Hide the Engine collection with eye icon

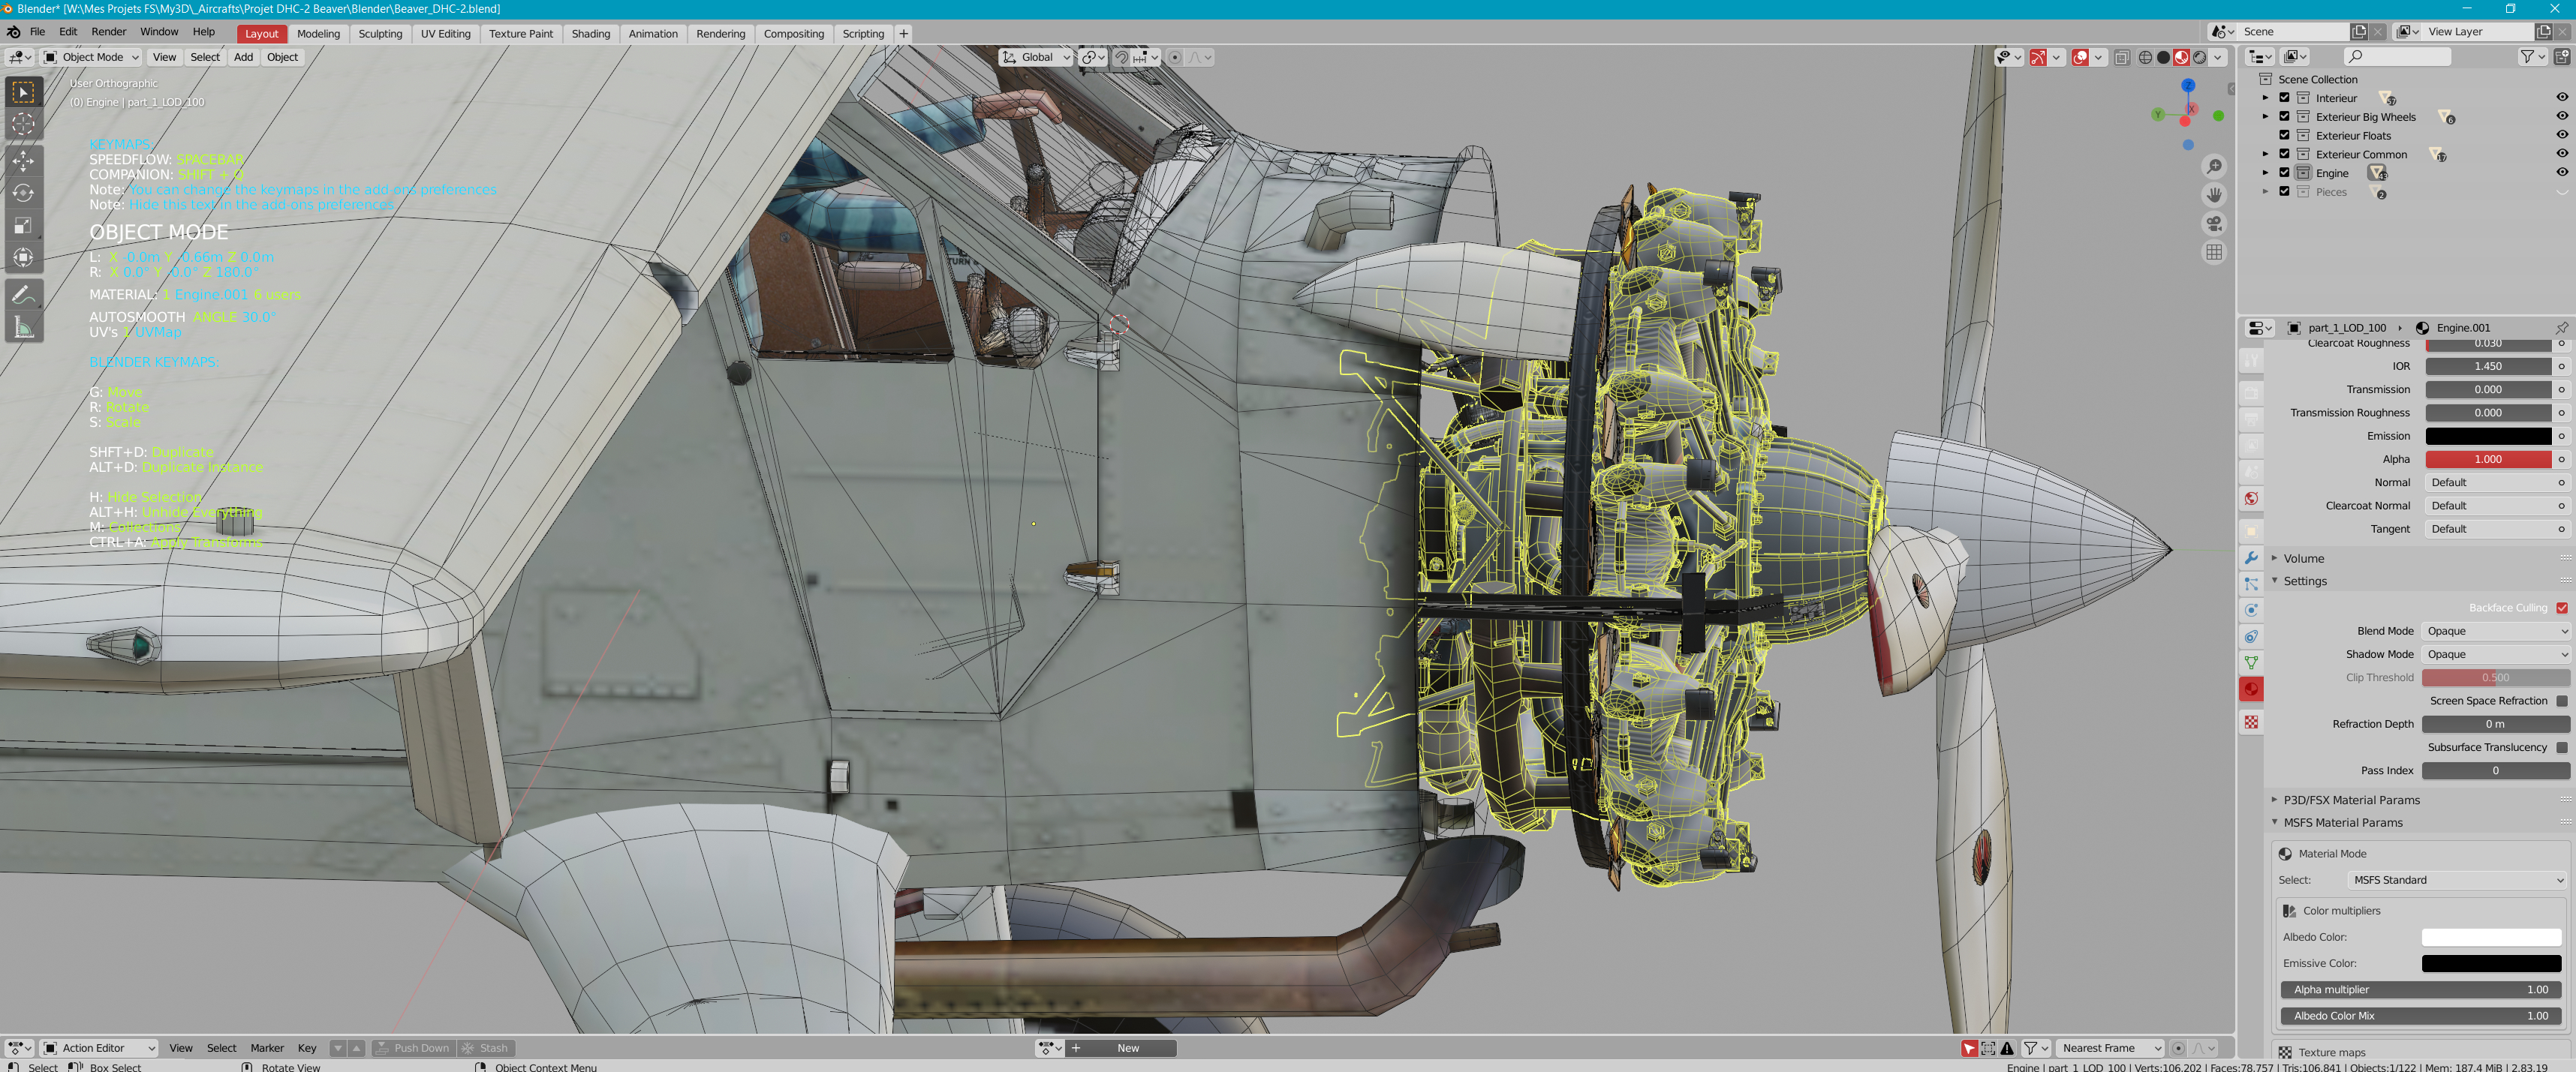pyautogui.click(x=2562, y=173)
